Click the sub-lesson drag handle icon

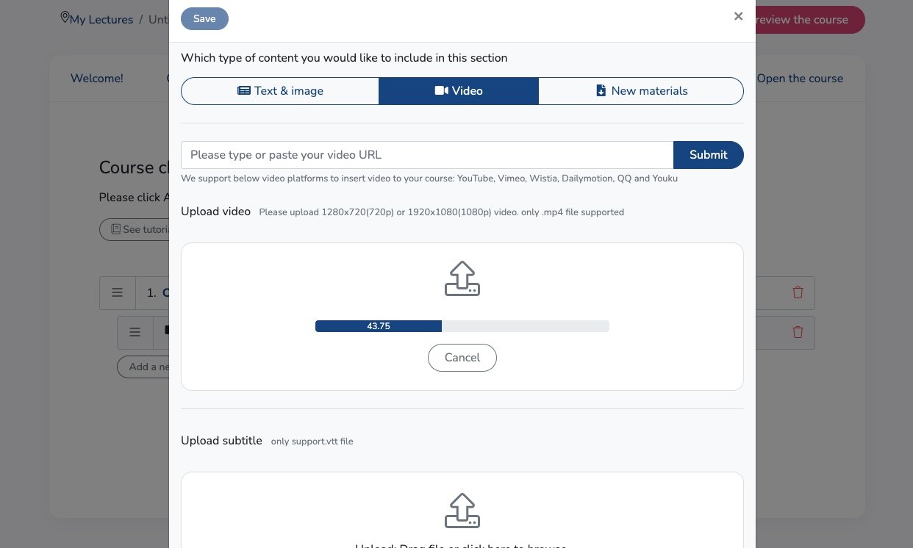coord(135,332)
